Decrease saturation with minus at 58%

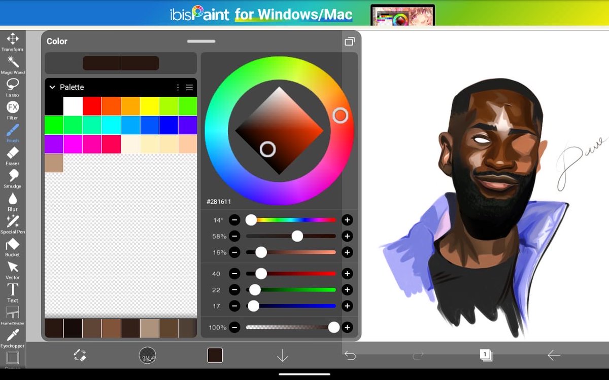[x=234, y=236]
